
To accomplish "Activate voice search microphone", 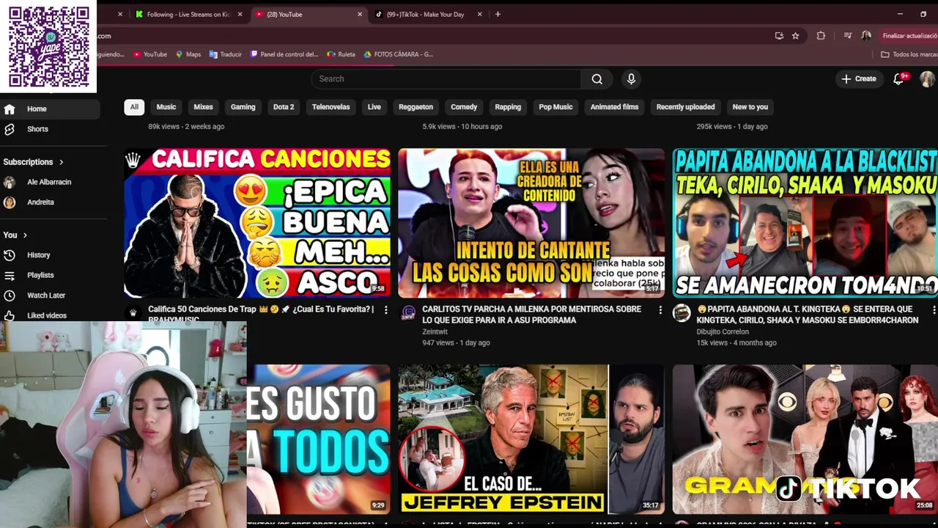I will [x=631, y=79].
